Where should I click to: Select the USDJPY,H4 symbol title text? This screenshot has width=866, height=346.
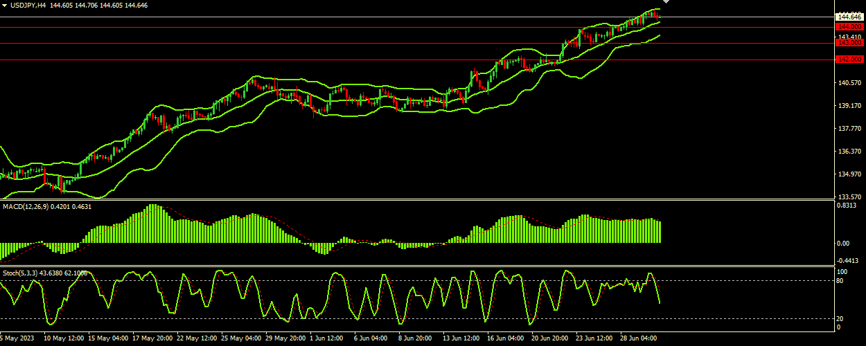click(28, 5)
